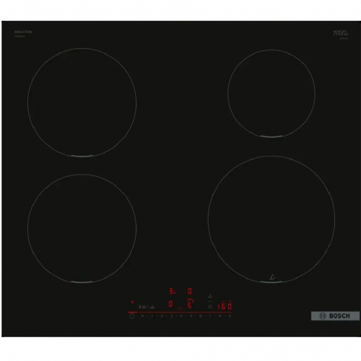Set power level 6 on the slider scale

click(200, 316)
